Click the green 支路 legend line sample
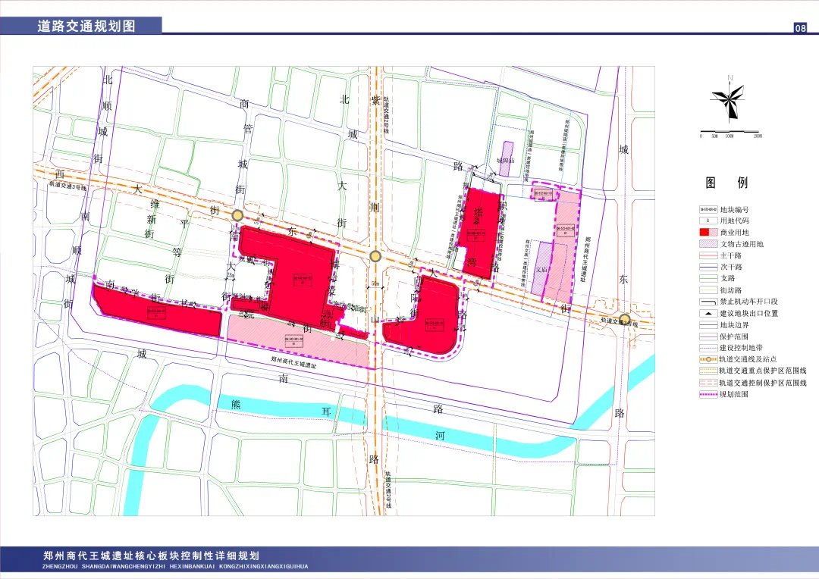This screenshot has width=819, height=579. [708, 278]
